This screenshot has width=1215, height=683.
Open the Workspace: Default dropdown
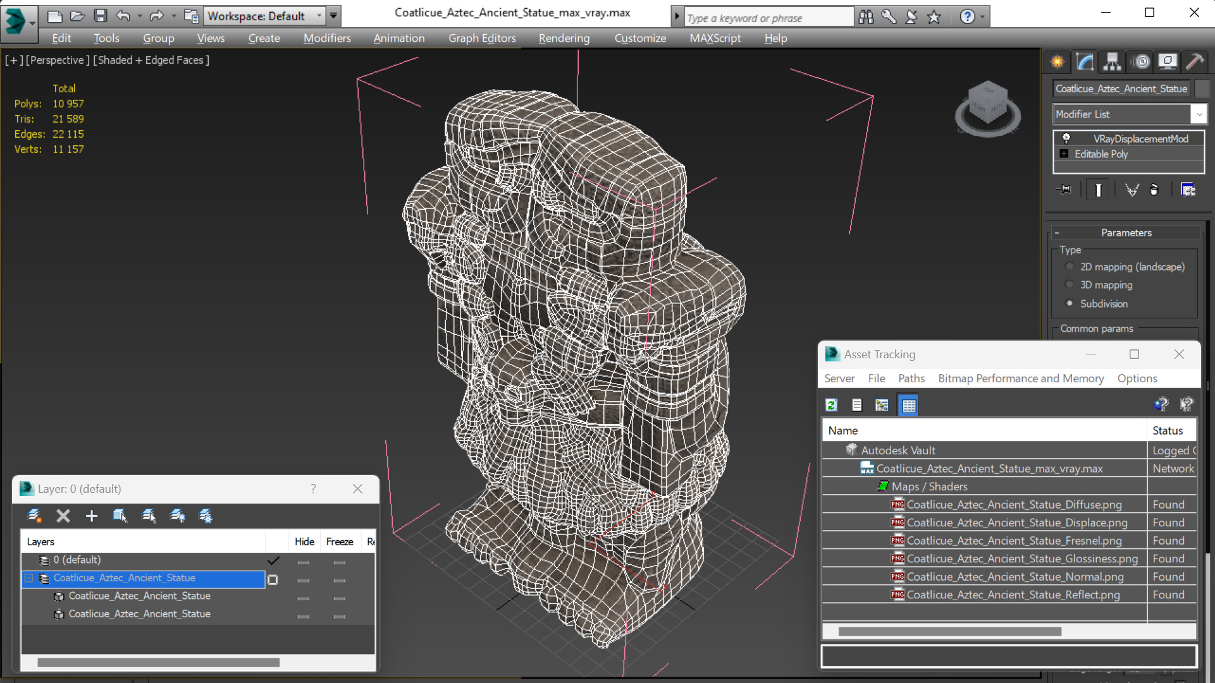click(264, 16)
